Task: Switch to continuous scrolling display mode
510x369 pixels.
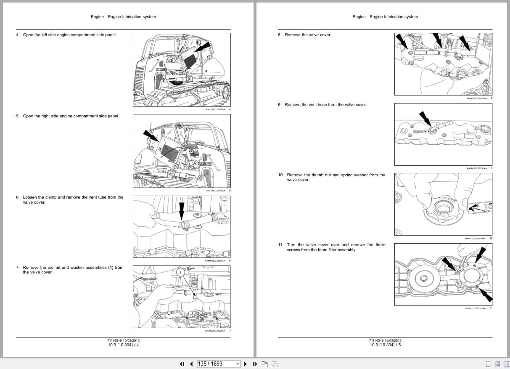Action: (498, 364)
